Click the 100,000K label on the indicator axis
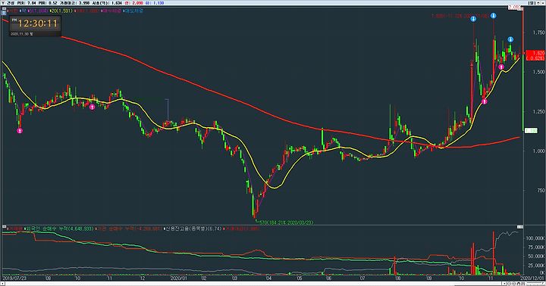The width and height of the screenshot is (546, 286). coord(535,238)
